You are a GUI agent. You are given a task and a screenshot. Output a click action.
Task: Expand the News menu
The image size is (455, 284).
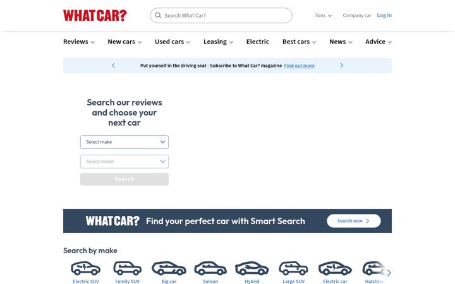pyautogui.click(x=341, y=42)
